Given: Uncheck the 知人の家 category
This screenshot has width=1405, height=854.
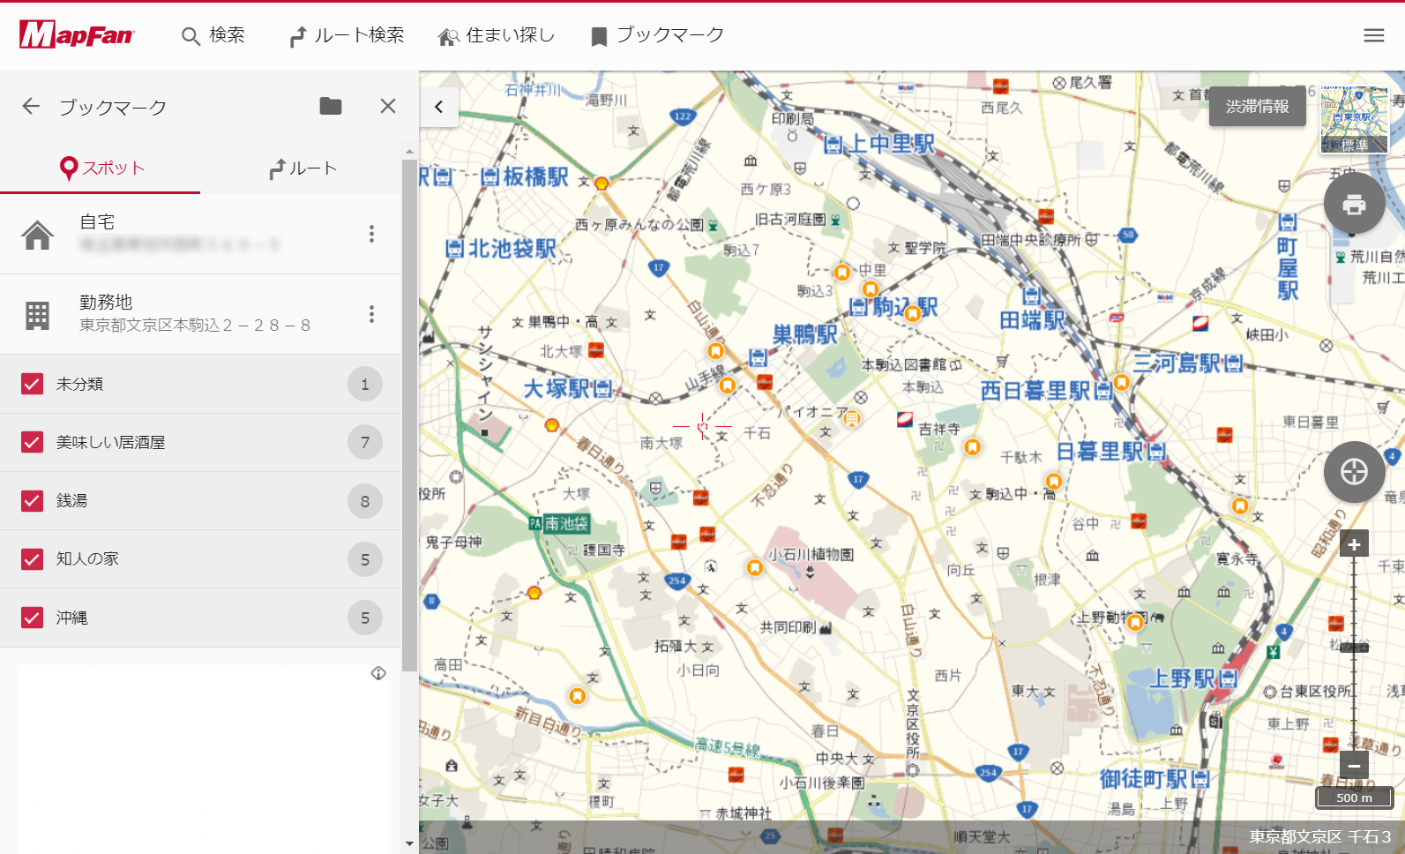Looking at the screenshot, I should [32, 559].
